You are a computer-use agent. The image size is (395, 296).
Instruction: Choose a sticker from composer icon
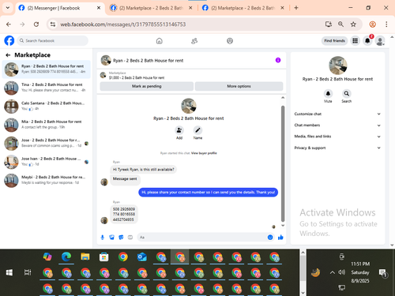point(121,238)
